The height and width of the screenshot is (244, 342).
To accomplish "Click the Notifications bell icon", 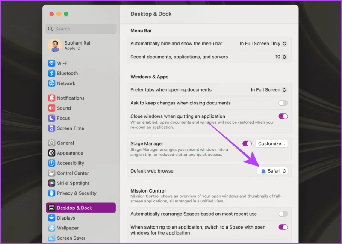I will click(51, 98).
